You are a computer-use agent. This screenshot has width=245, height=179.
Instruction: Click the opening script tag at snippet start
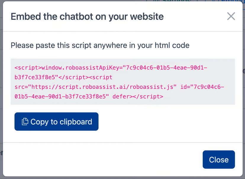[x=28, y=68]
